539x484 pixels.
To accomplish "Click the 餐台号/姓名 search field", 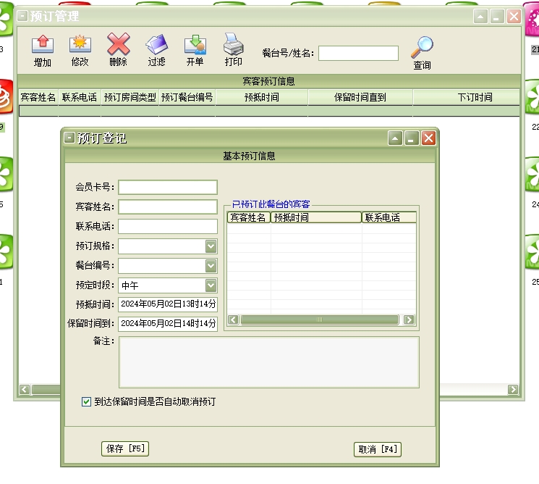I will (x=358, y=54).
